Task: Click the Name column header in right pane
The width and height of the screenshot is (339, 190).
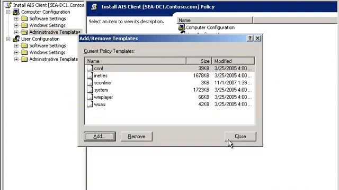Action: tap(215, 20)
